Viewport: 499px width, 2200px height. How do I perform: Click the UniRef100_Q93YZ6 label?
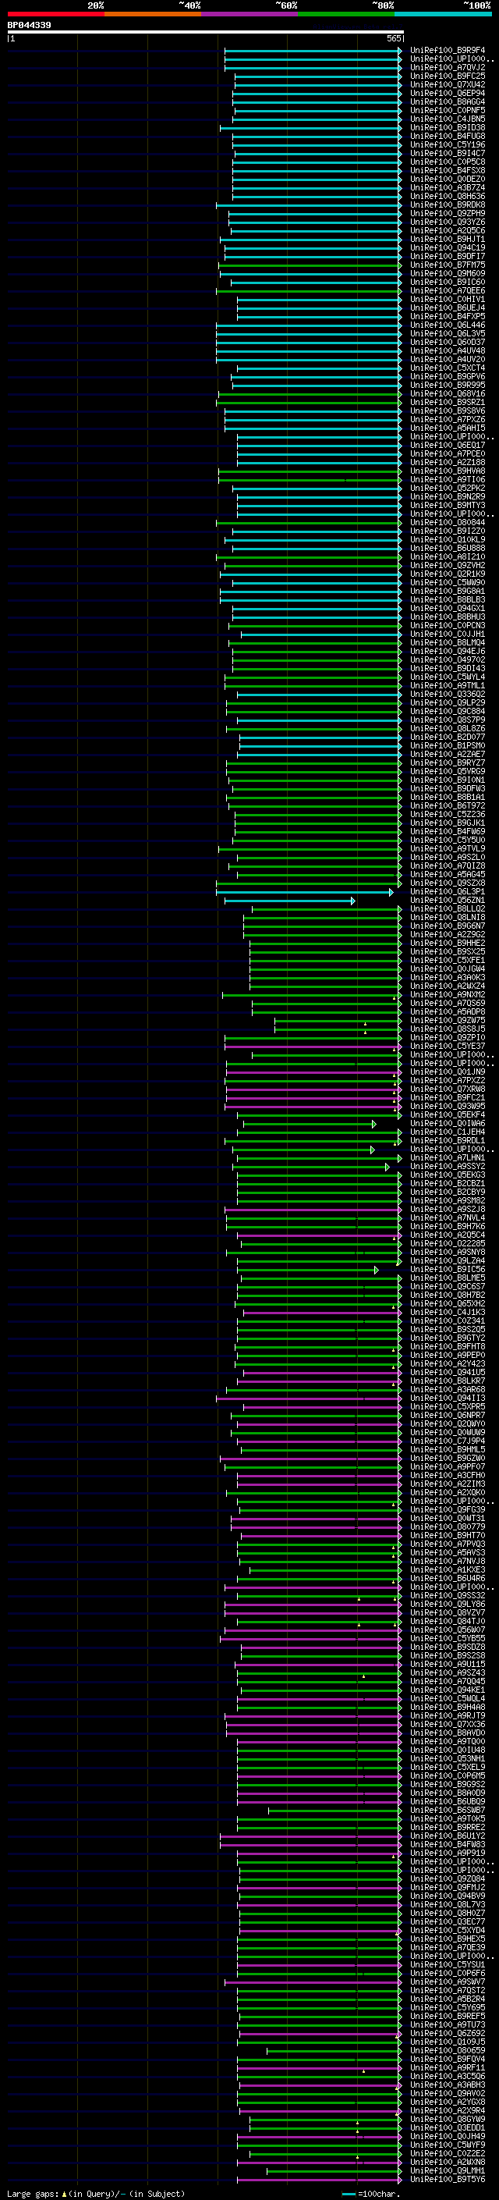[x=448, y=222]
